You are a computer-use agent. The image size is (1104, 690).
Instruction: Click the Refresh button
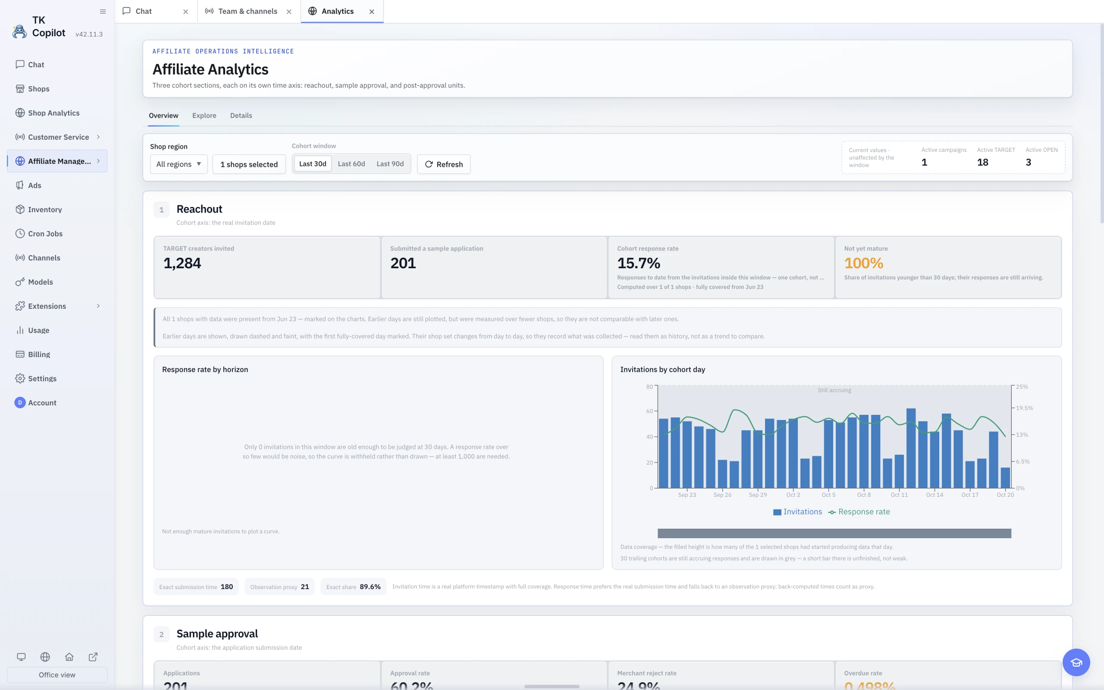coord(444,164)
